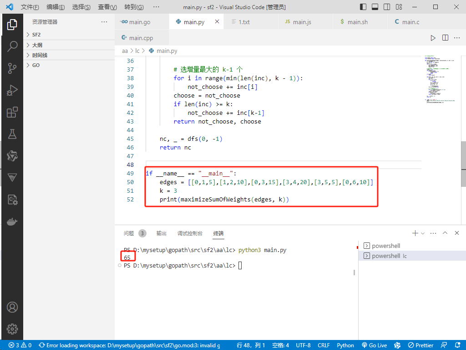Open notifications bell in status bar

(458, 345)
